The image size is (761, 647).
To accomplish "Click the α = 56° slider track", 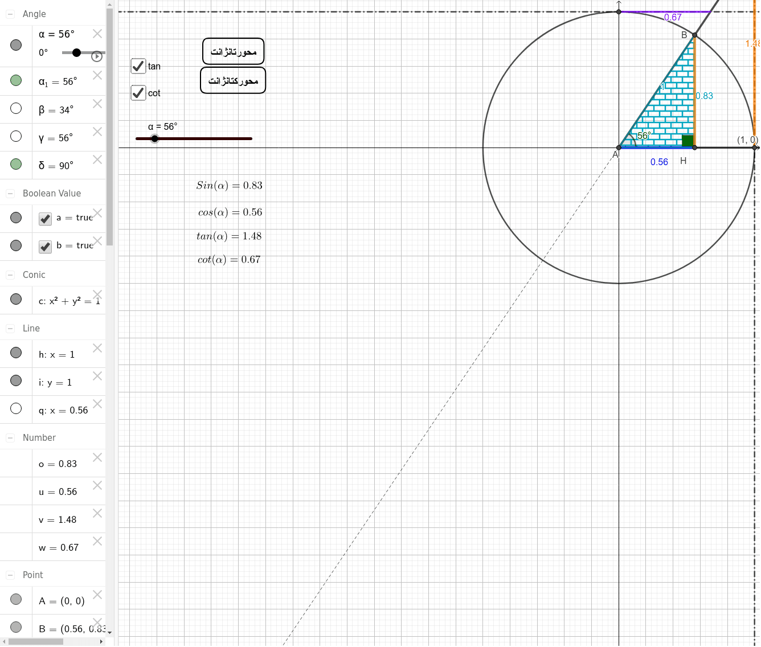I will coord(194,138).
